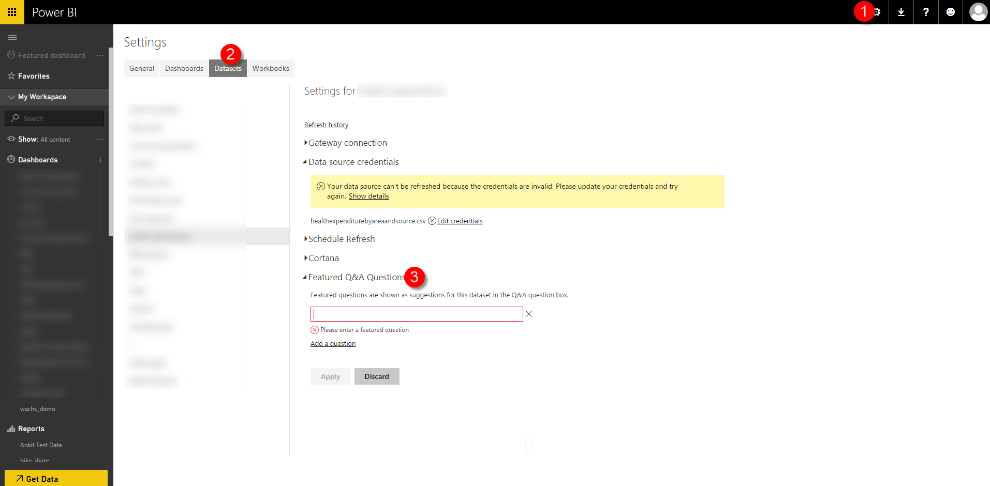Click the Featured dashboard target icon
The width and height of the screenshot is (990, 486).
click(11, 55)
